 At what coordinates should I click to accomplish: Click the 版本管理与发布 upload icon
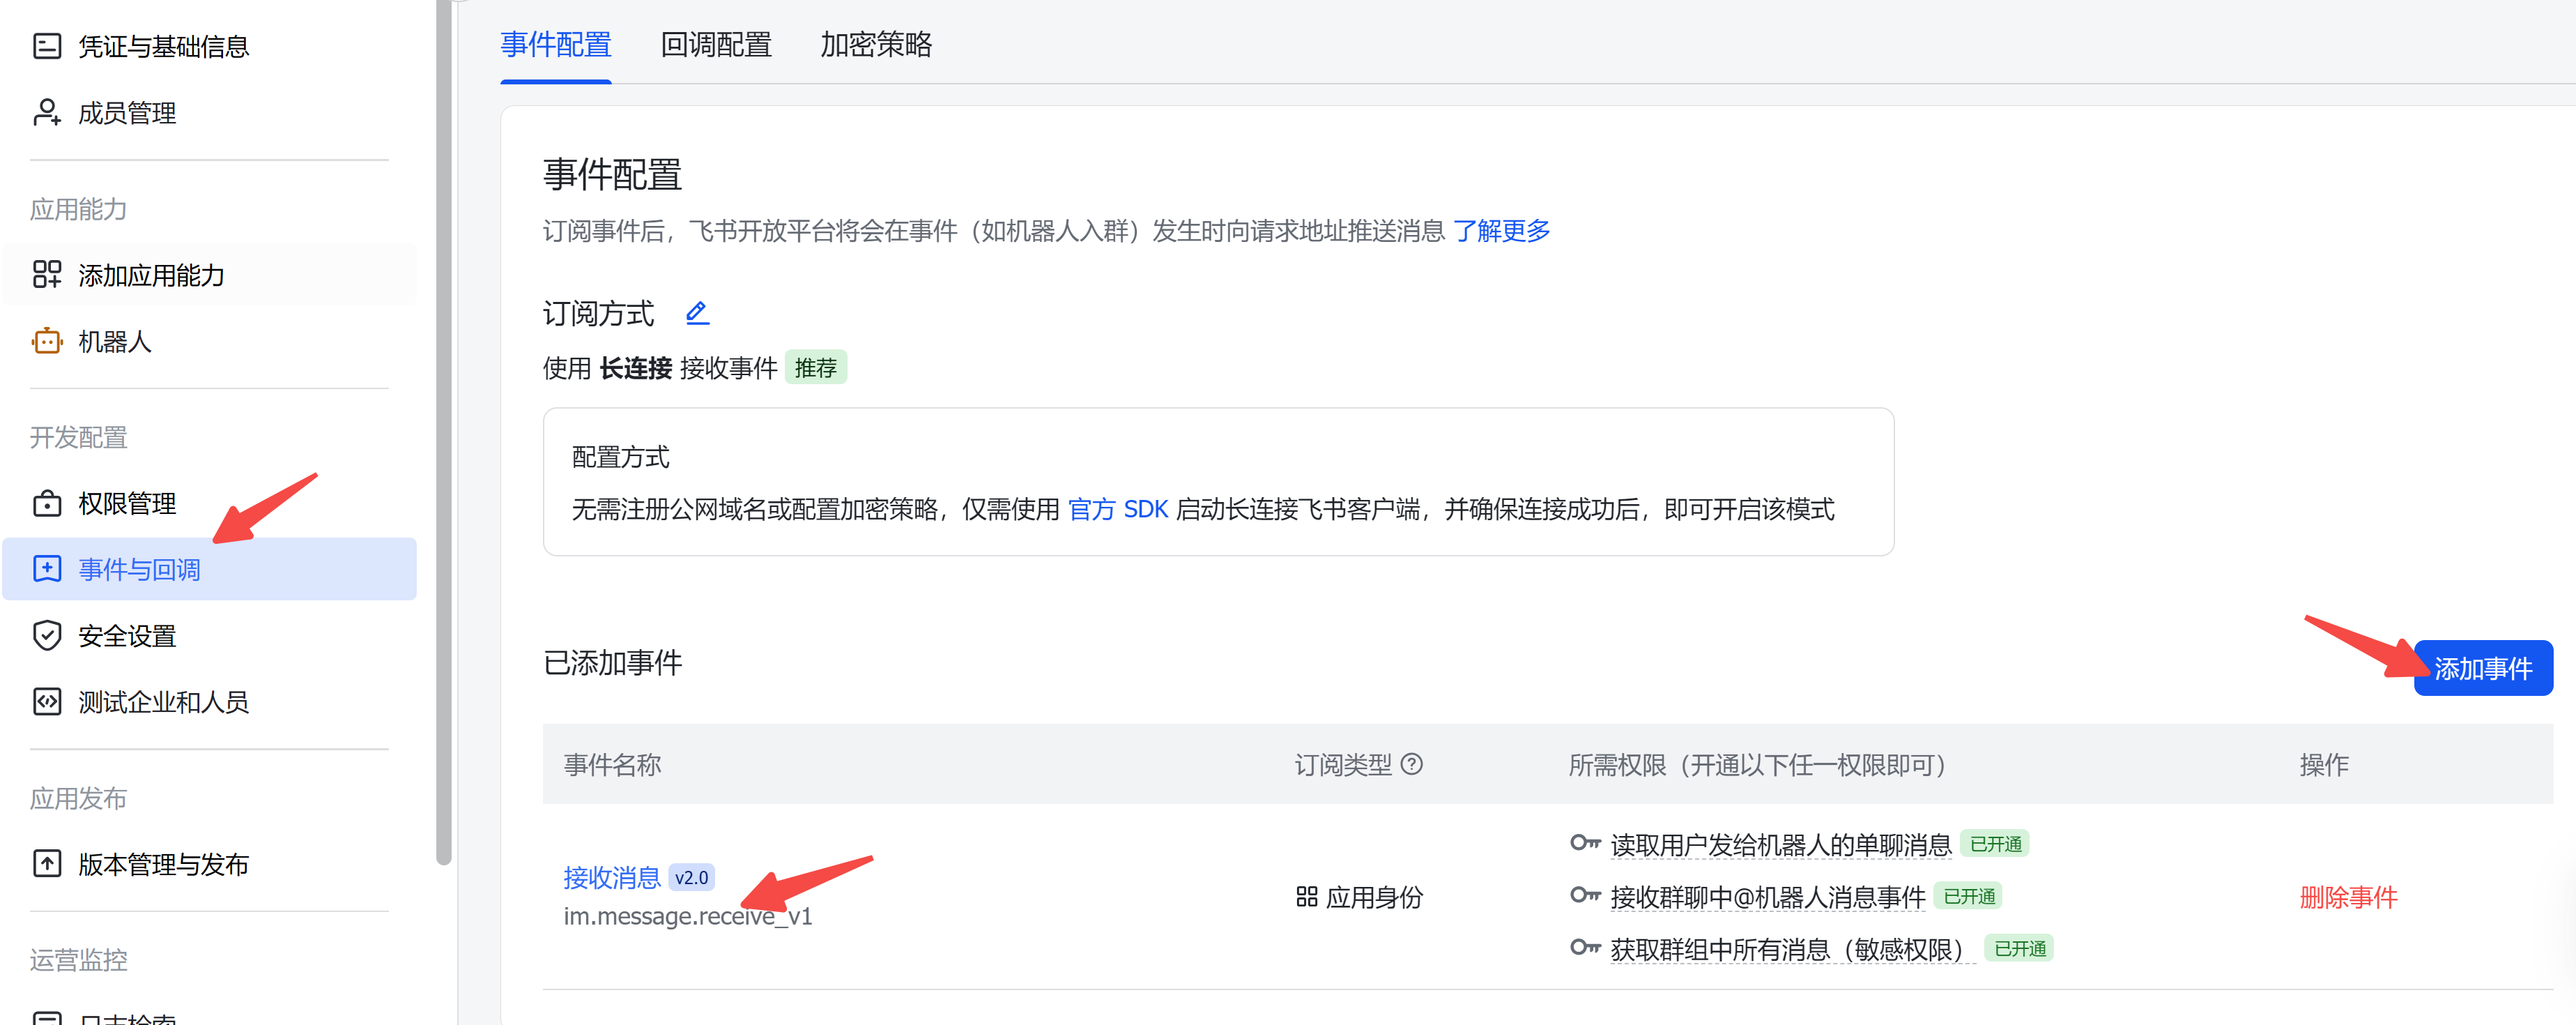[x=47, y=864]
